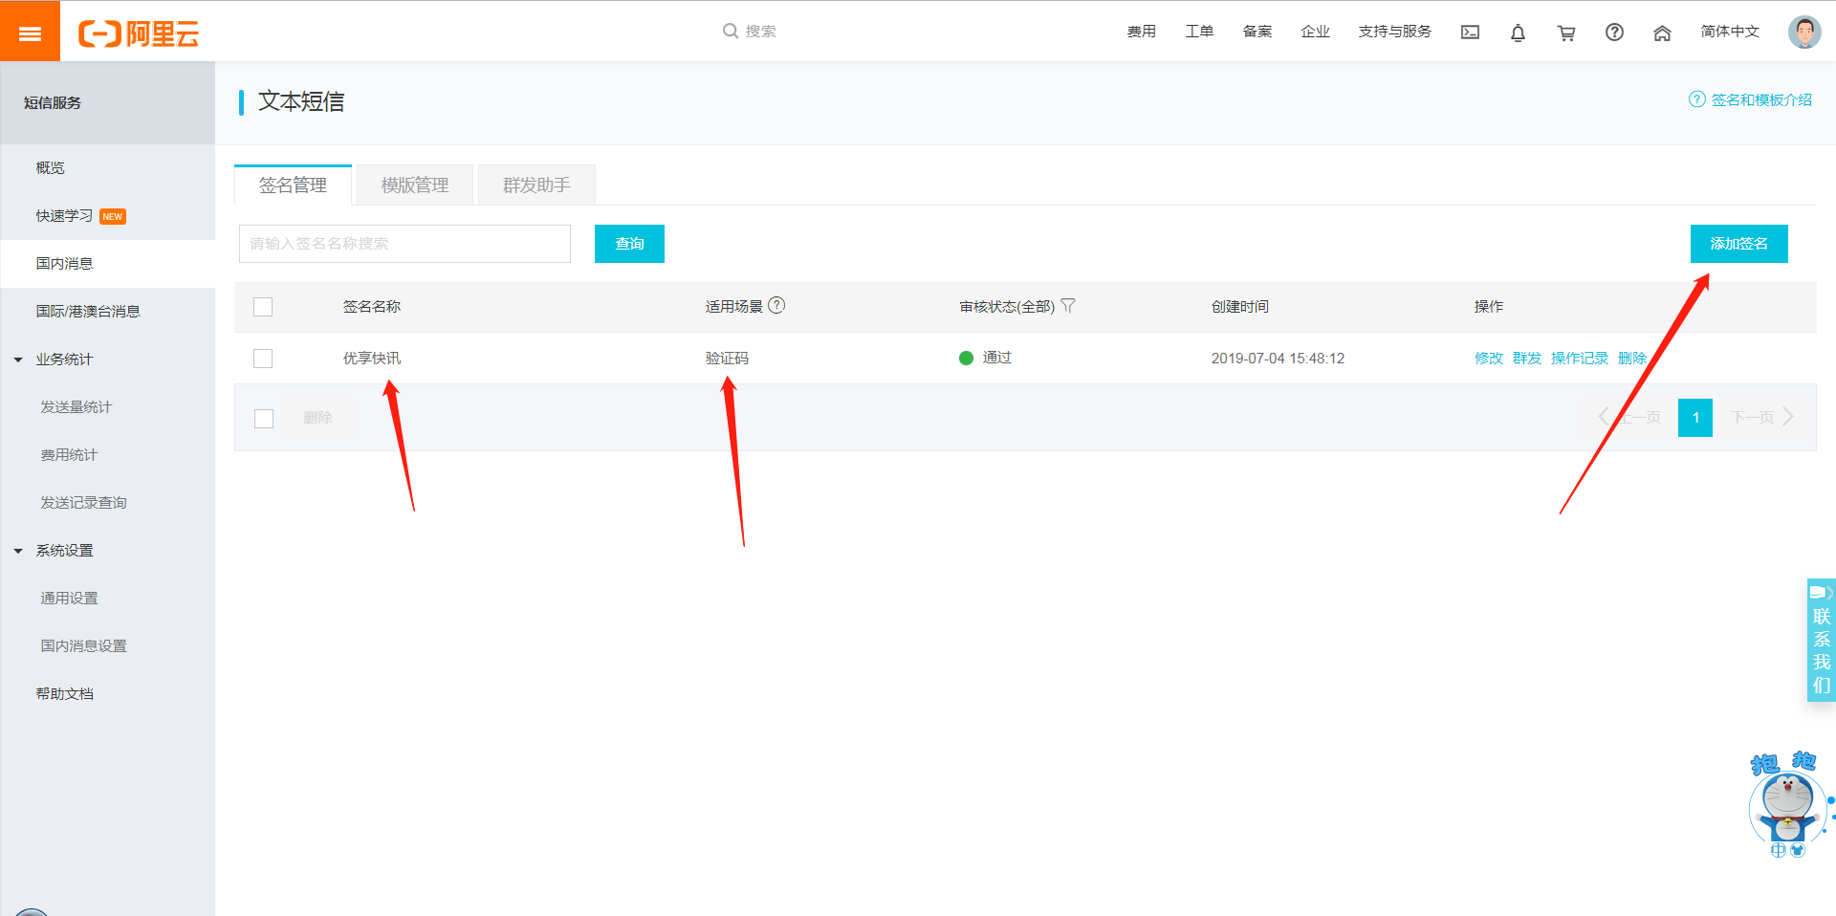Image resolution: width=1836 pixels, height=916 pixels.
Task: Click the filter funnel next to 审核状态
Action: [1068, 306]
